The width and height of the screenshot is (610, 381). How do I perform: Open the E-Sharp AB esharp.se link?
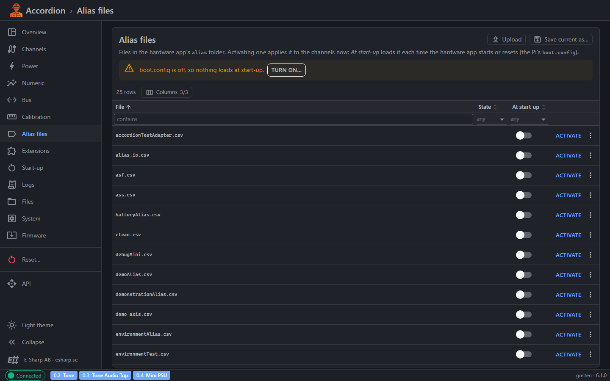click(x=51, y=360)
